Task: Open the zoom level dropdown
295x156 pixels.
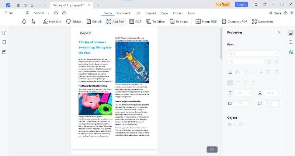Action: pos(49,13)
